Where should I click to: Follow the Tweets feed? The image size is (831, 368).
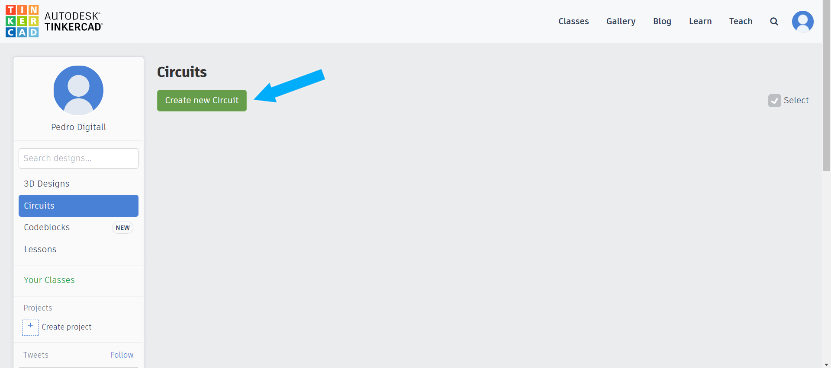click(x=122, y=355)
